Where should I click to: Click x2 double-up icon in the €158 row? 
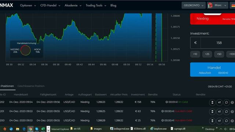point(219,103)
